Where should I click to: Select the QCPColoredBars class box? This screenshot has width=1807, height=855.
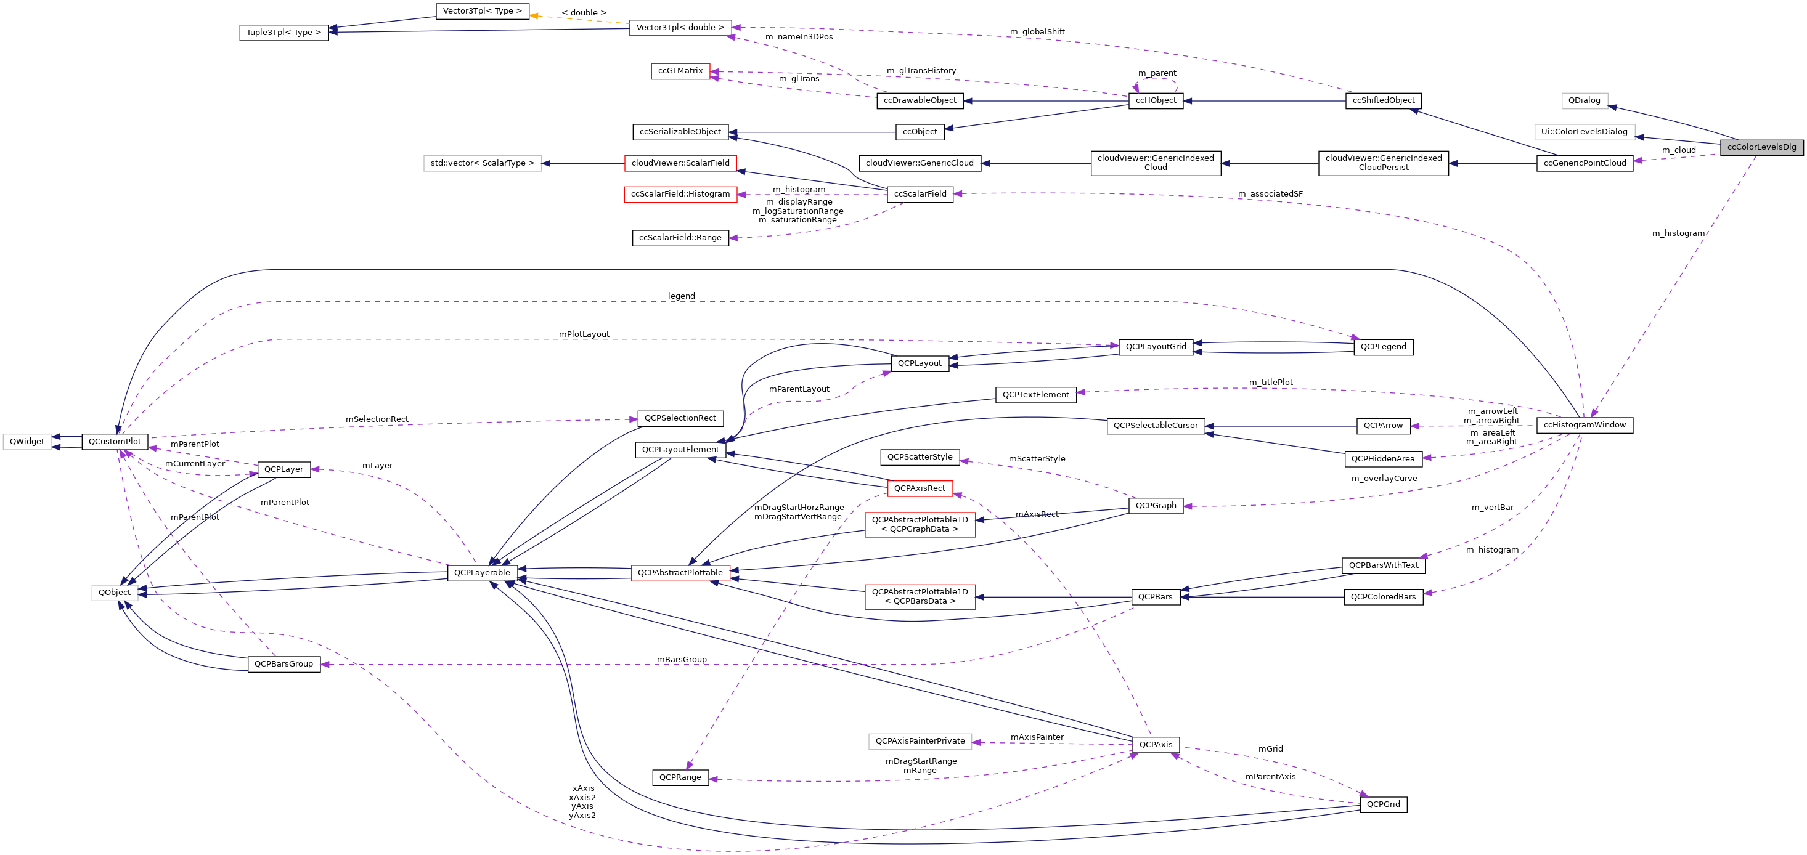tap(1382, 597)
